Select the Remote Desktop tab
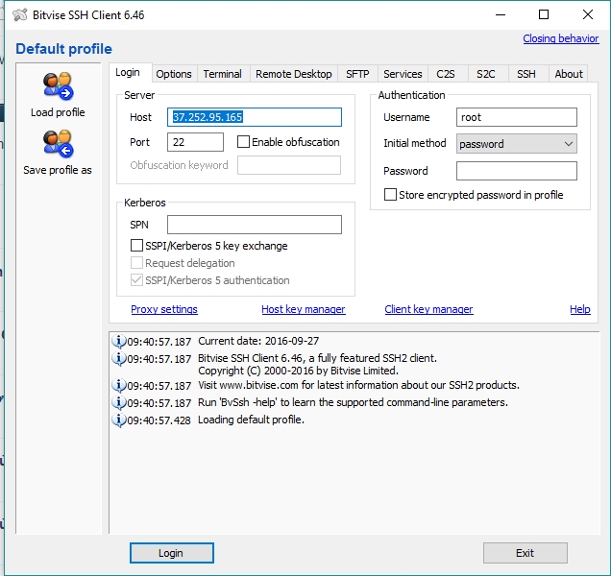Screen dimensions: 611x576 coord(293,74)
